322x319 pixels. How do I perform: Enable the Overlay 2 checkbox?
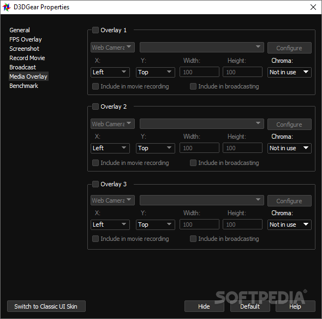[96, 107]
